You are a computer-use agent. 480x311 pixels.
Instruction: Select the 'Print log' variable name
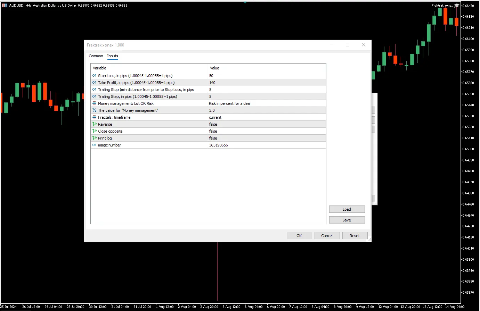pos(105,138)
